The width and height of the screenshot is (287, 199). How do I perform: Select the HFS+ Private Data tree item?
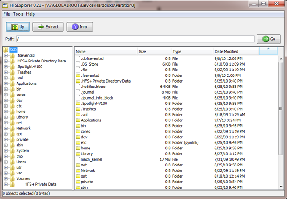coord(40,184)
